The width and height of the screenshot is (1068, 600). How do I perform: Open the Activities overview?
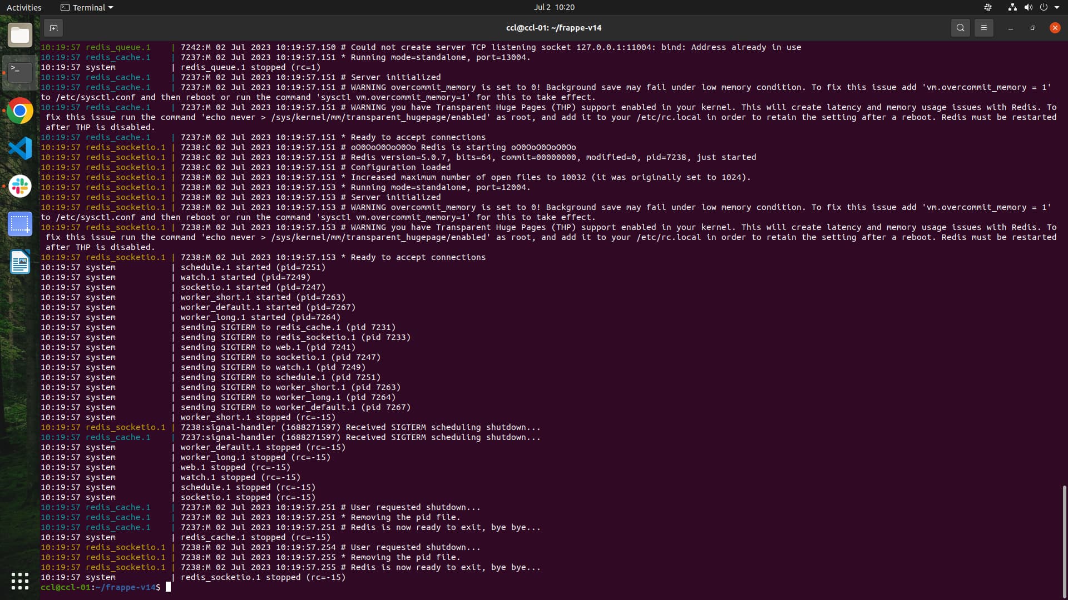(x=24, y=7)
